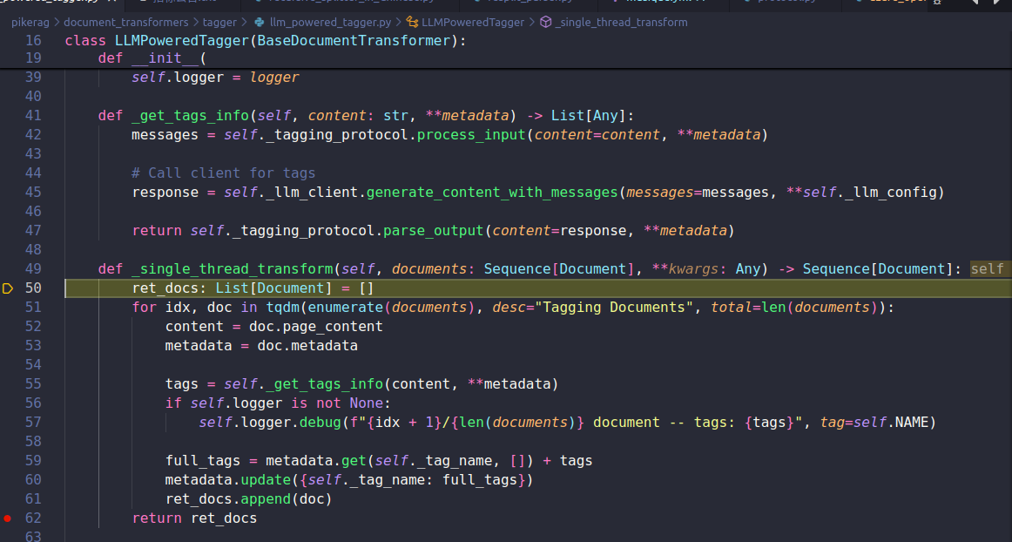The width and height of the screenshot is (1012, 542).
Task: Click the LLMPoweredTagger class symbol icon
Action: click(413, 22)
